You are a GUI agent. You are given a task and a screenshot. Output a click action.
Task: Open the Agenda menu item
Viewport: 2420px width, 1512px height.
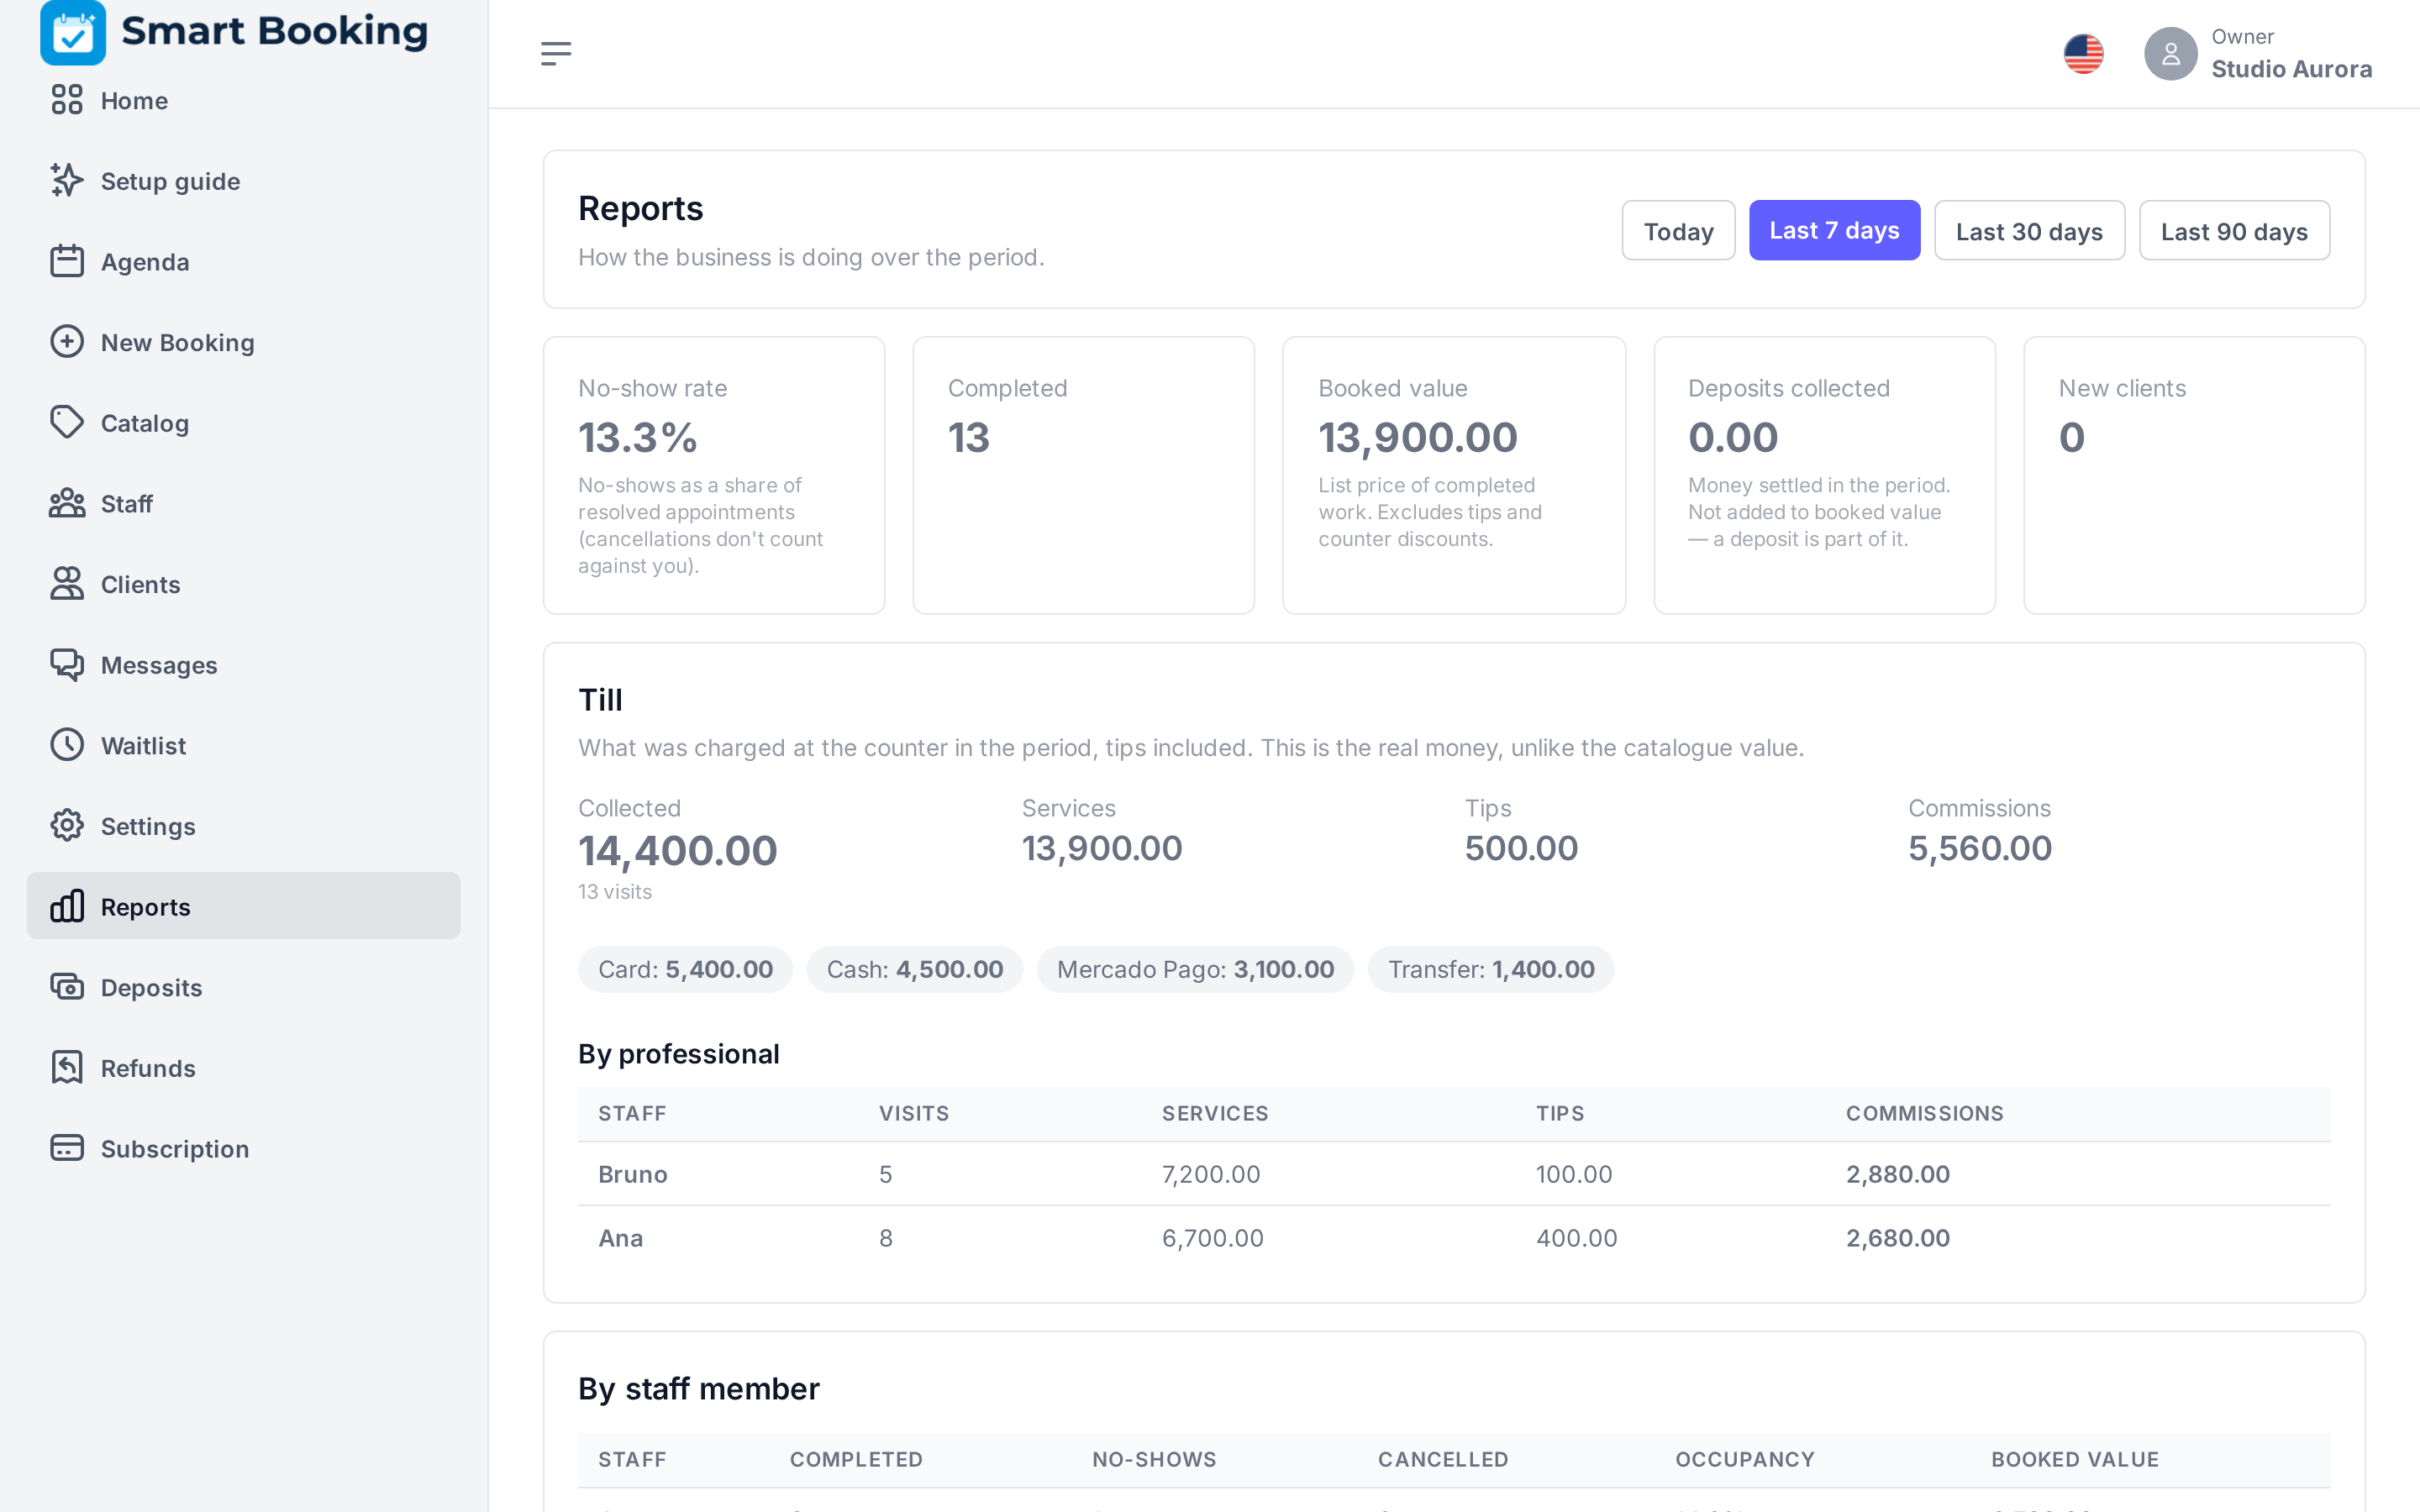(243, 262)
